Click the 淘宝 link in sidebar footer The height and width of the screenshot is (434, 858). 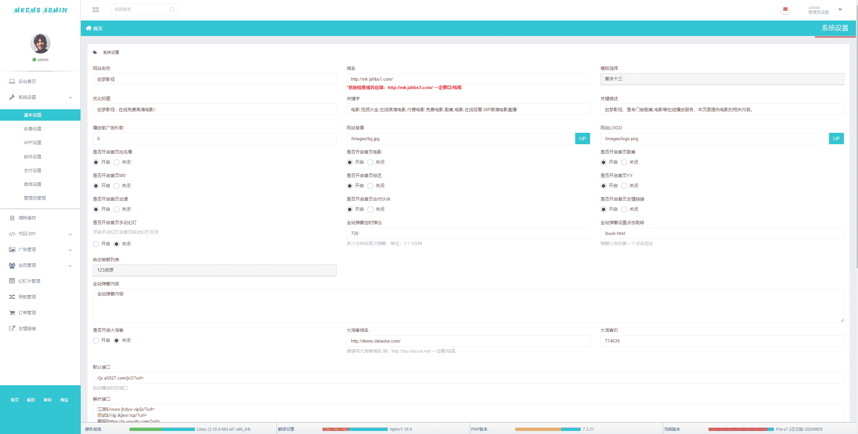[64, 400]
